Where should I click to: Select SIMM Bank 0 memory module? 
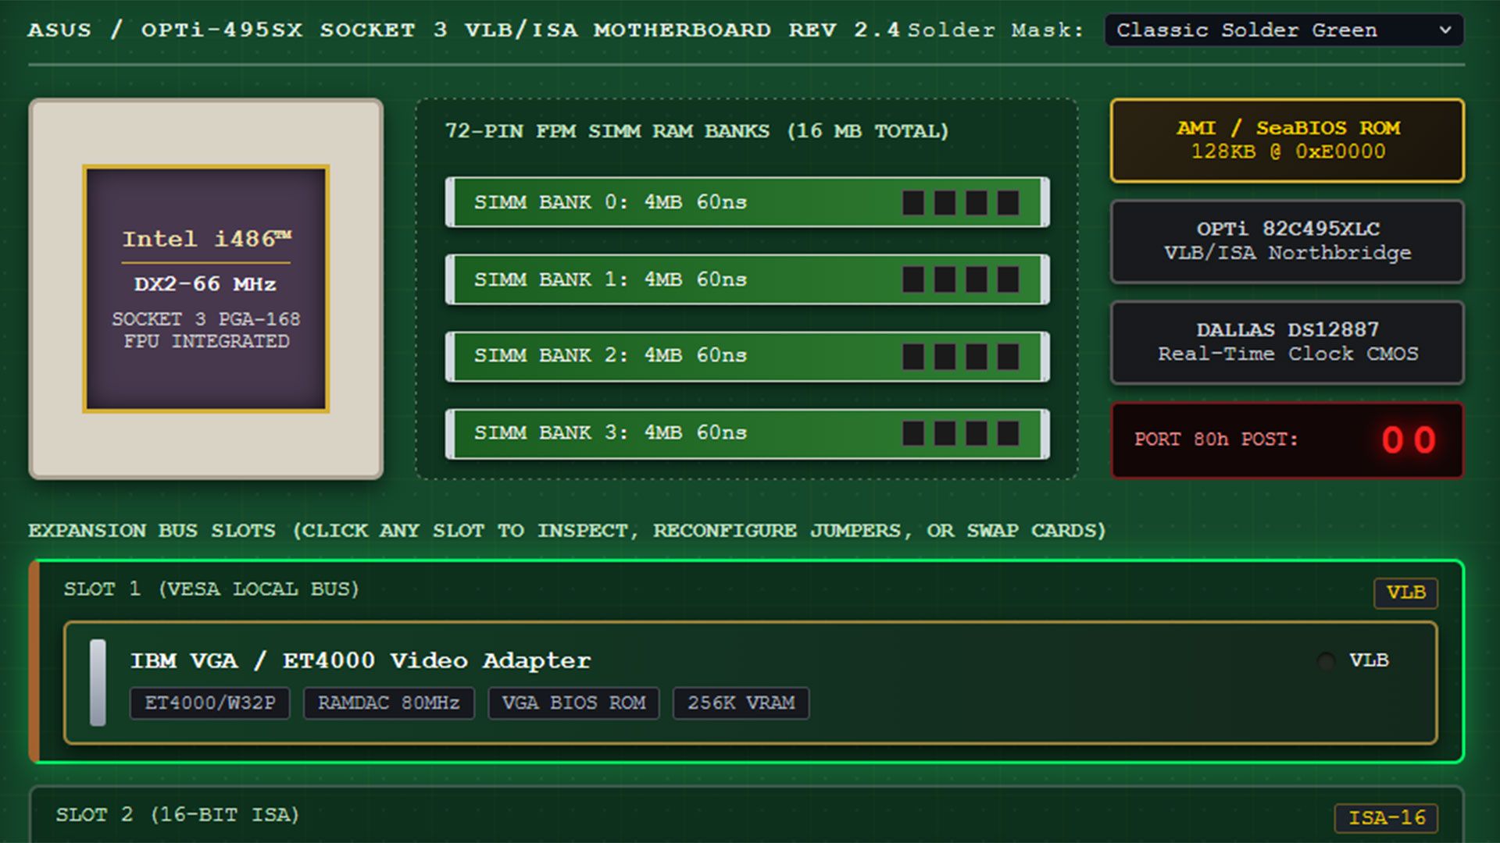point(748,202)
